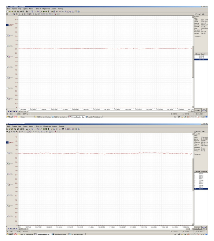Image resolution: width=214 pixels, height=241 pixels.
Task: Open the Помощь menu in Блок 3 window
Action: [x=61, y=9]
